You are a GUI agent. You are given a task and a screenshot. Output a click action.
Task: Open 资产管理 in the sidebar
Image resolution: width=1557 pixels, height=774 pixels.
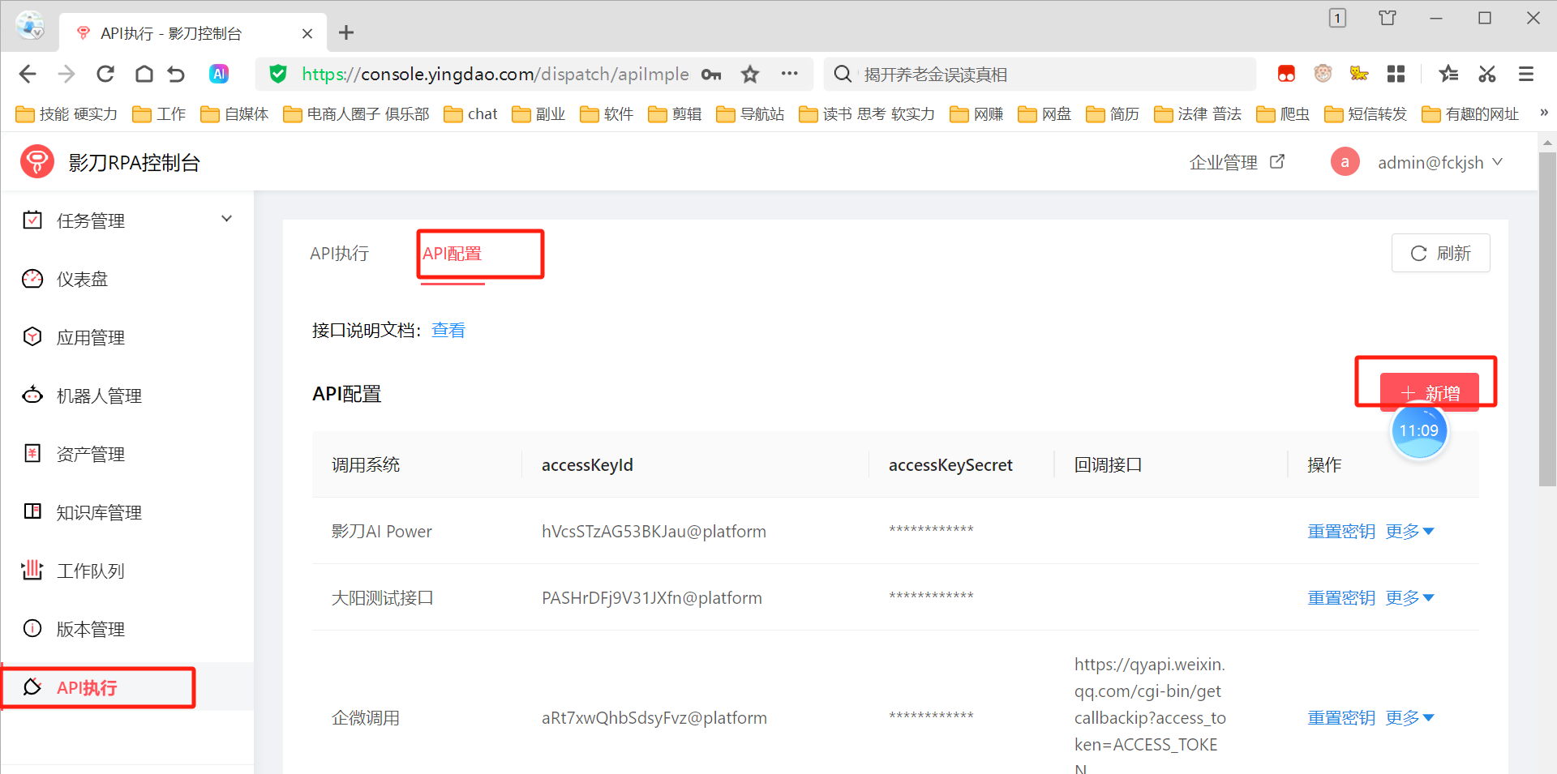coord(128,454)
